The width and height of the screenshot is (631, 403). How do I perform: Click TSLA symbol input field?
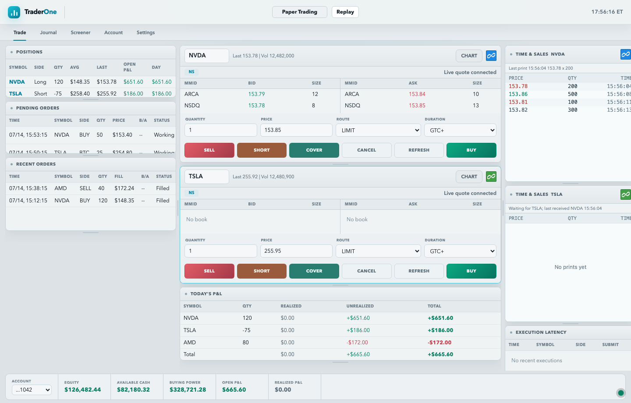tap(207, 177)
